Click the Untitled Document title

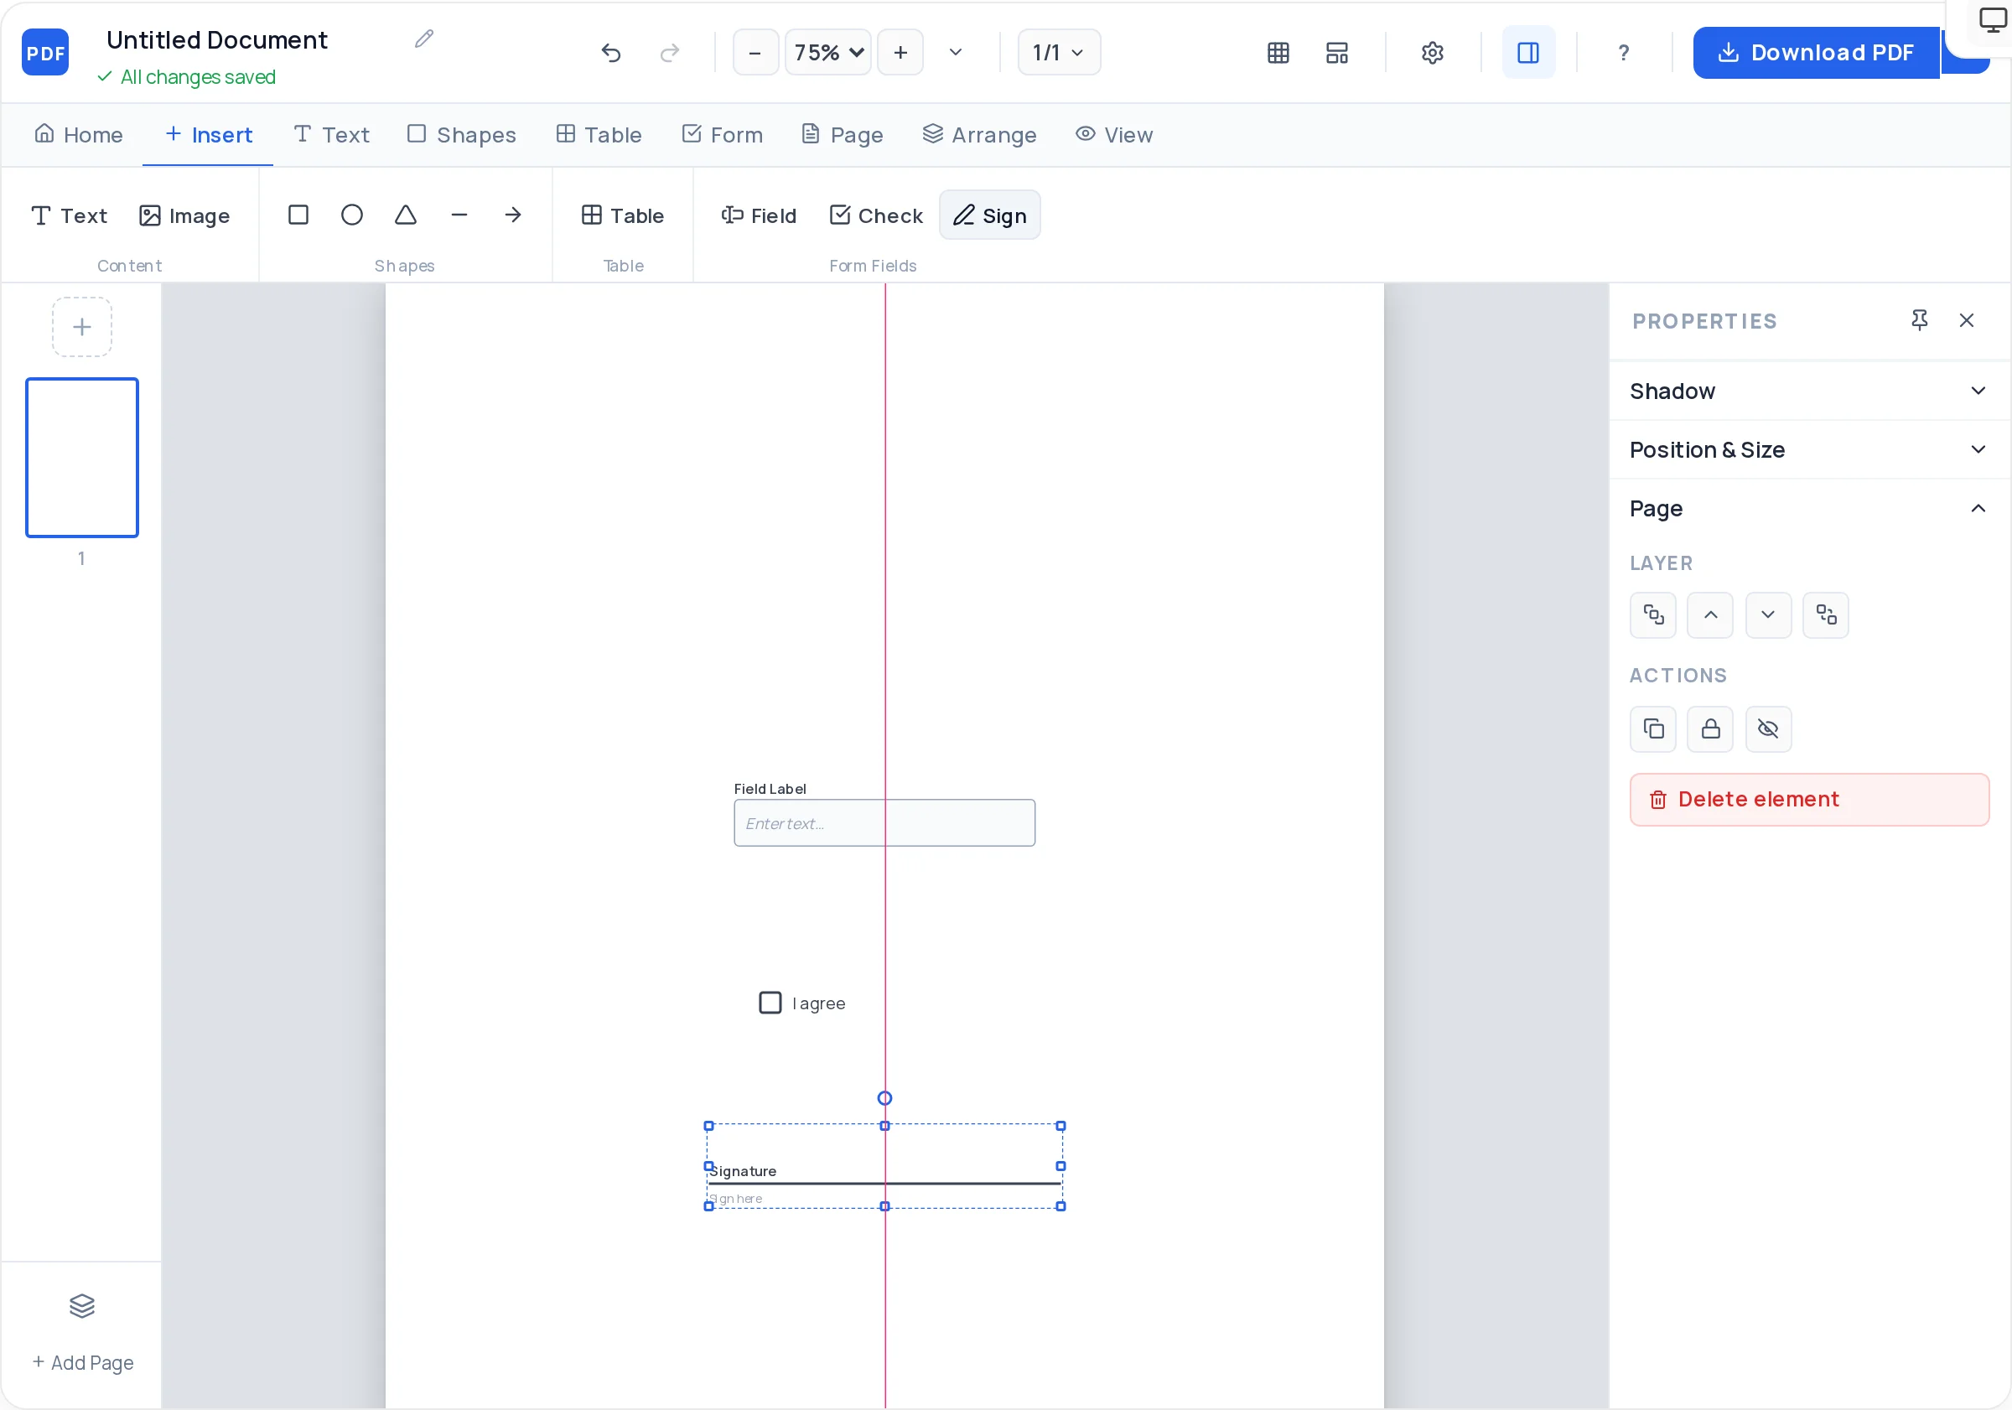pyautogui.click(x=217, y=40)
